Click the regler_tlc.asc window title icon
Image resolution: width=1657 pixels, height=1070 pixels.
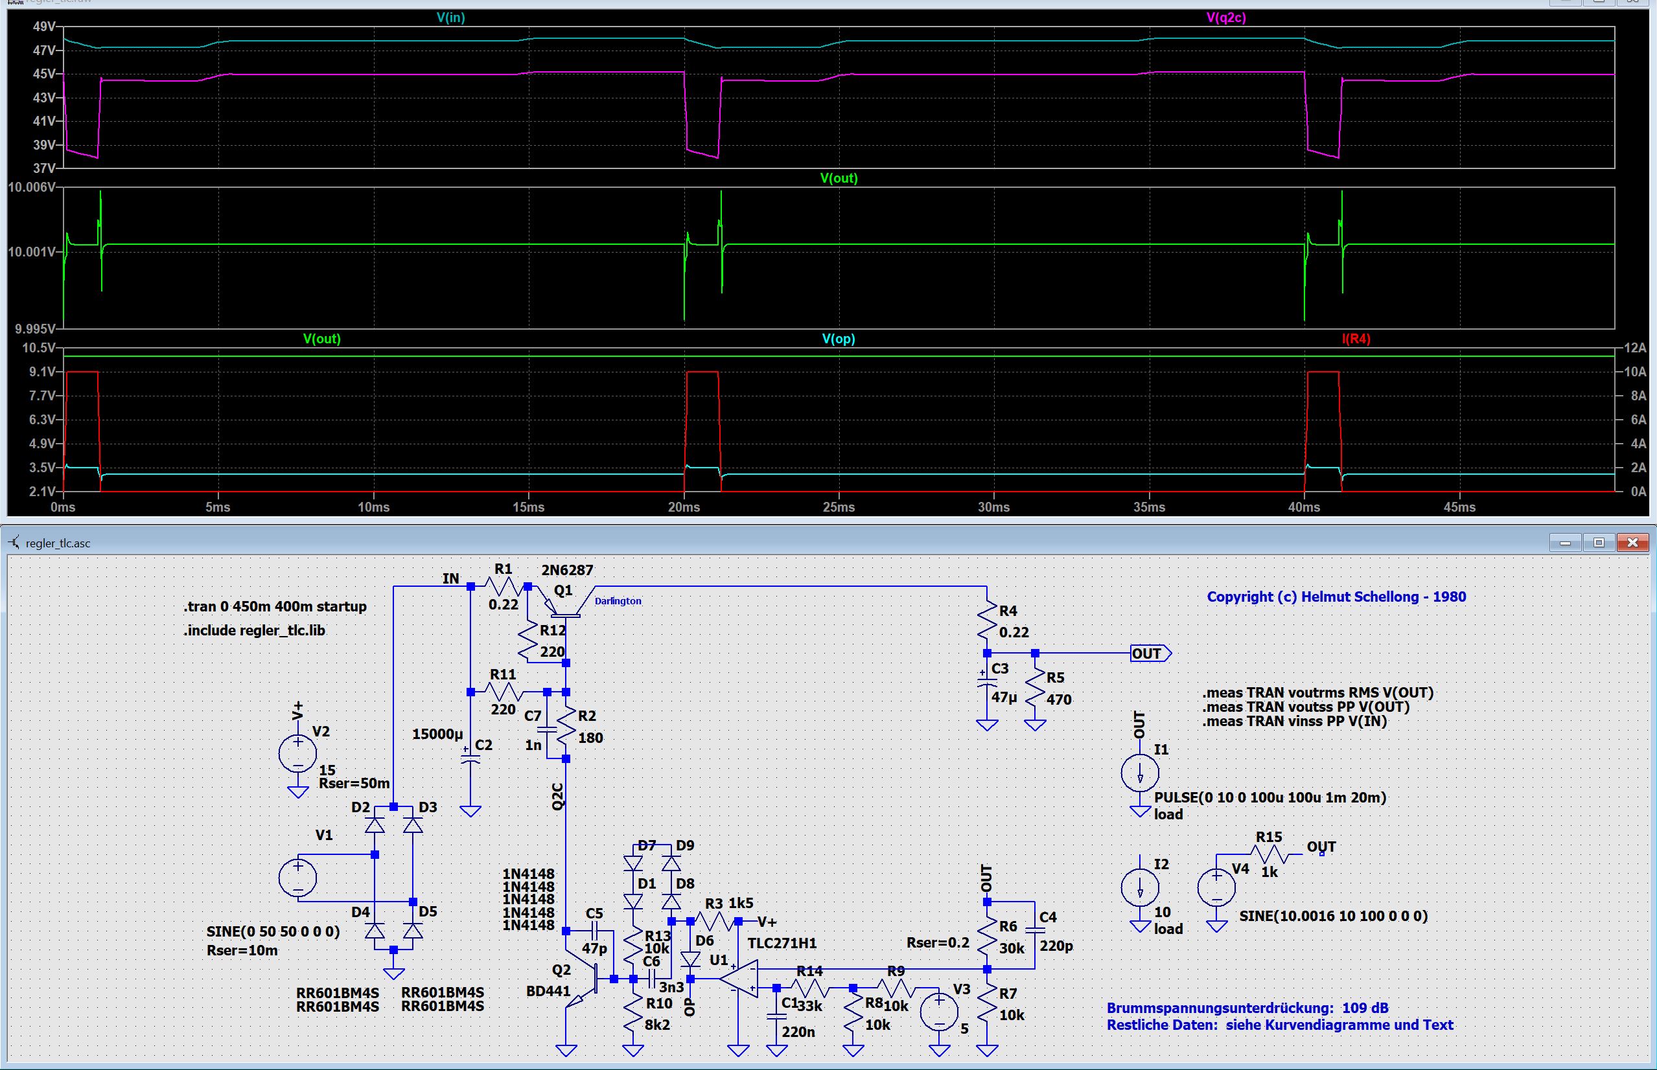coord(14,543)
